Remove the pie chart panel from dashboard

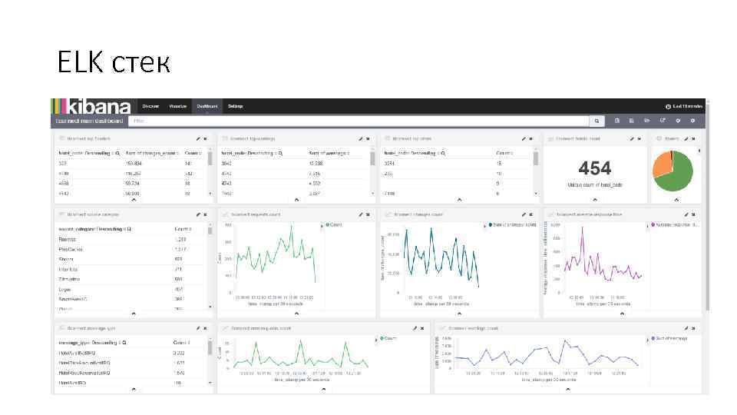point(693,139)
